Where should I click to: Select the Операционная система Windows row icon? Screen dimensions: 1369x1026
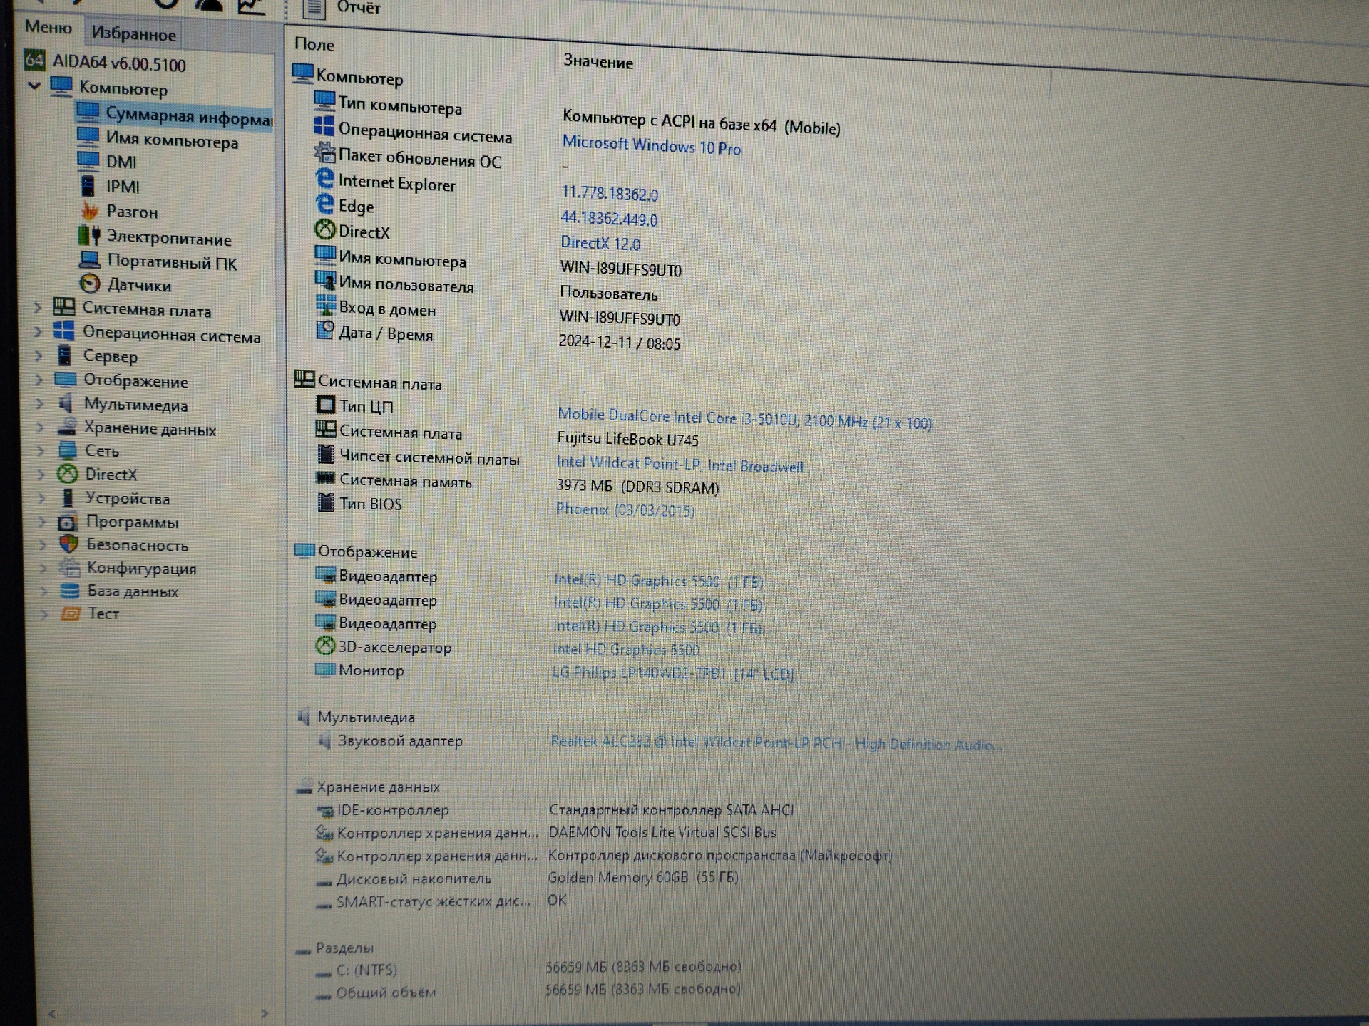pos(324,125)
